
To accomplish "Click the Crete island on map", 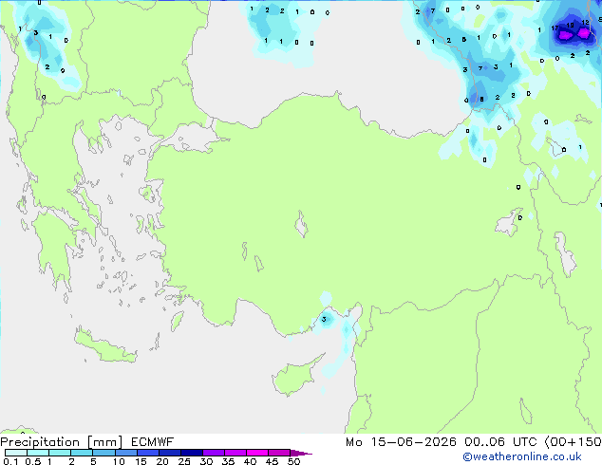I will tap(104, 346).
